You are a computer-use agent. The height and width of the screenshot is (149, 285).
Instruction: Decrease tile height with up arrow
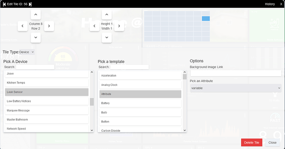(107, 14)
